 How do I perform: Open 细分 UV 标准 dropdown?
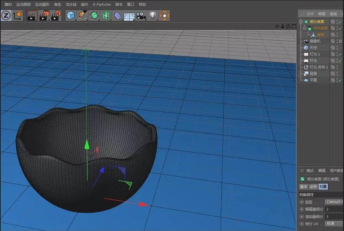(334, 224)
